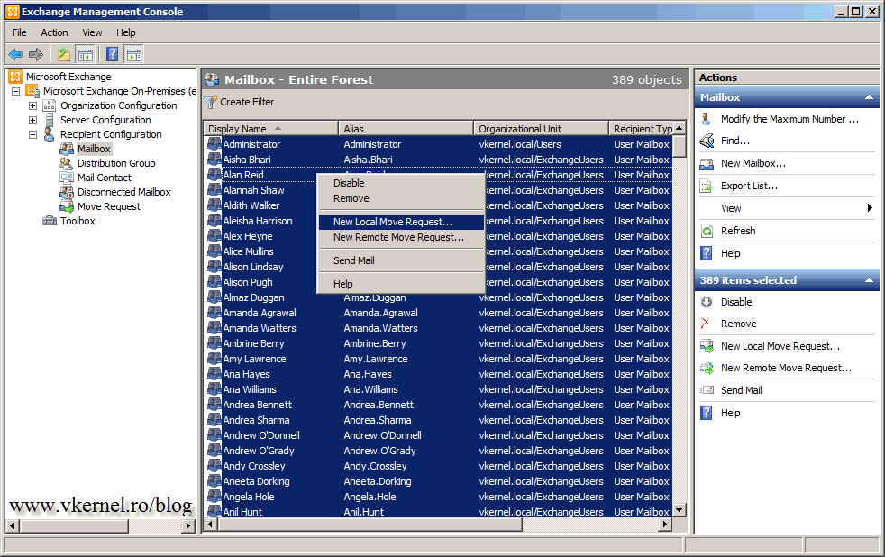Open the Action menu
Image resolution: width=885 pixels, height=557 pixels.
coord(54,32)
